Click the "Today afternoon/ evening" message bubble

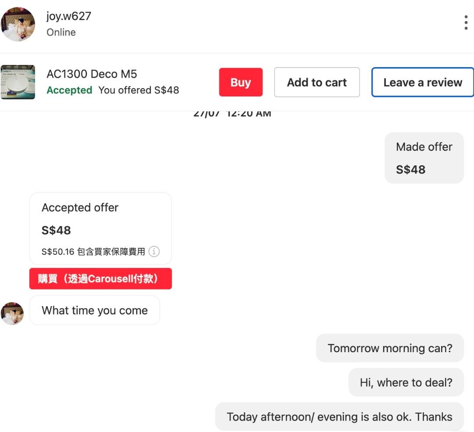[339, 417]
